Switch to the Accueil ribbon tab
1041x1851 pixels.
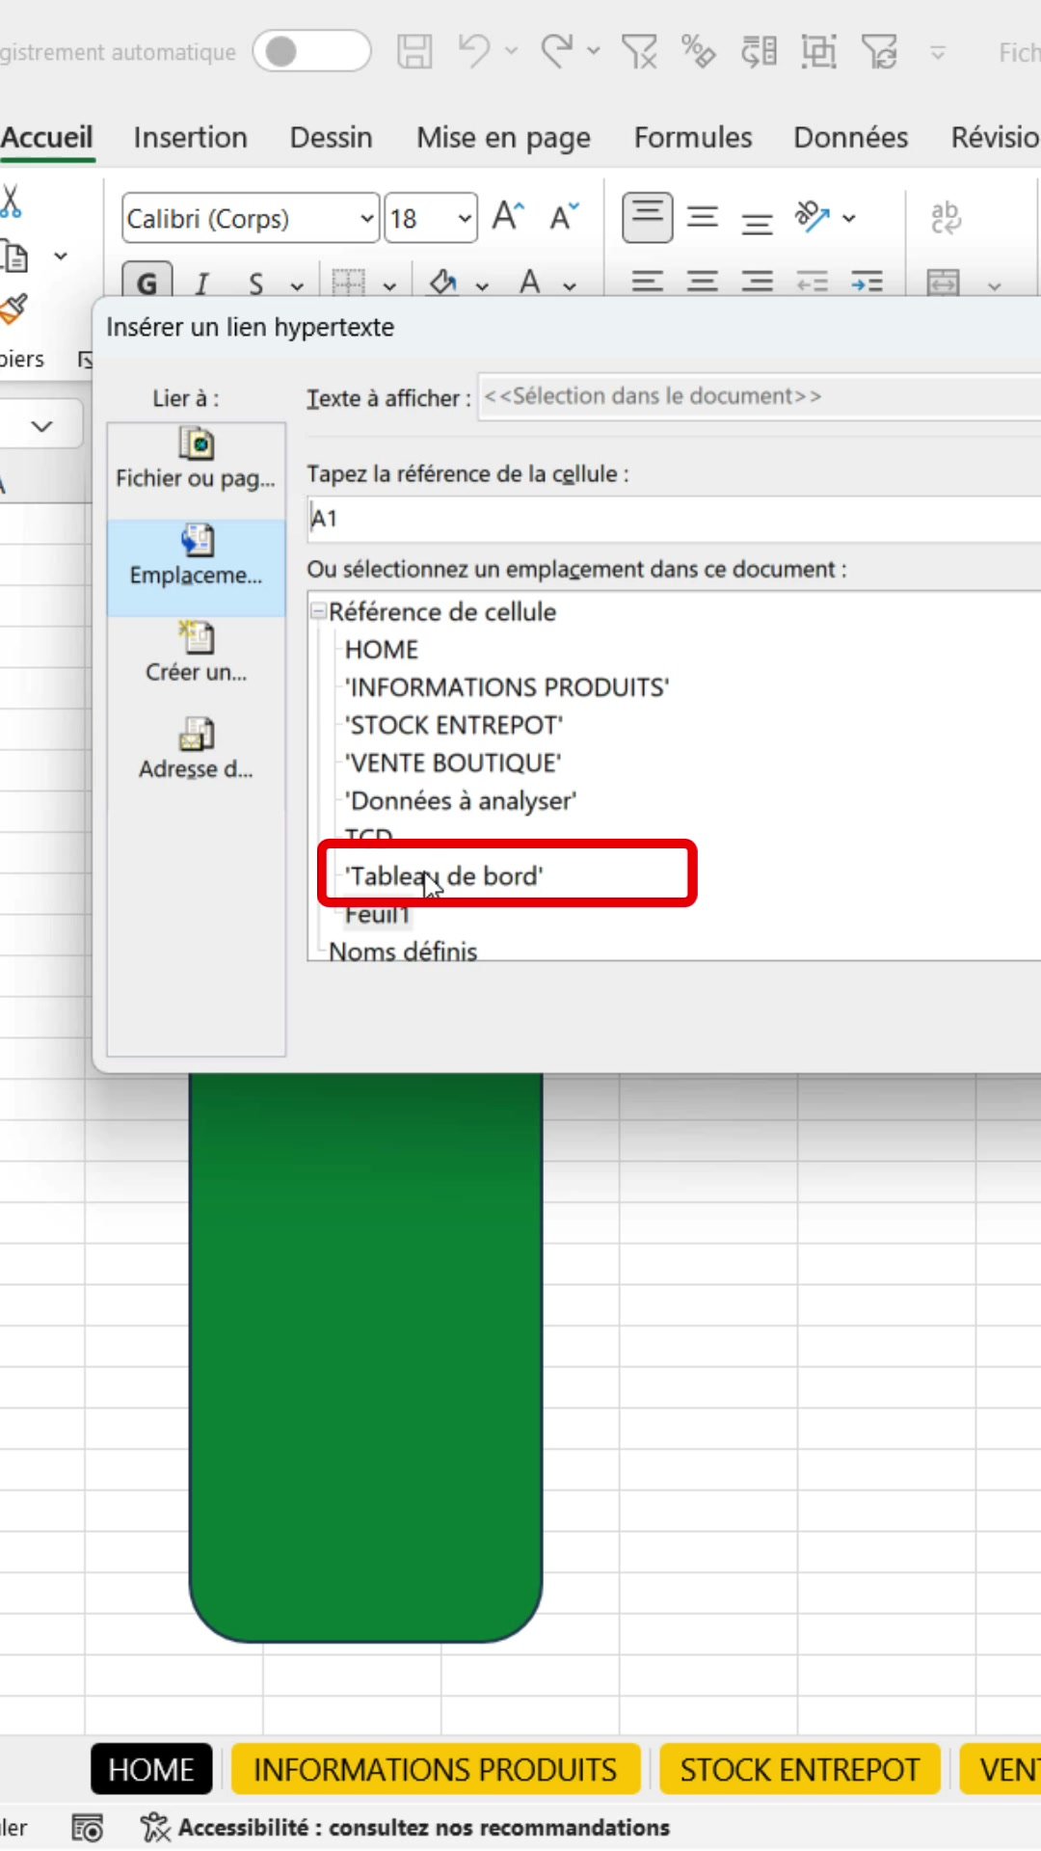[x=47, y=138]
